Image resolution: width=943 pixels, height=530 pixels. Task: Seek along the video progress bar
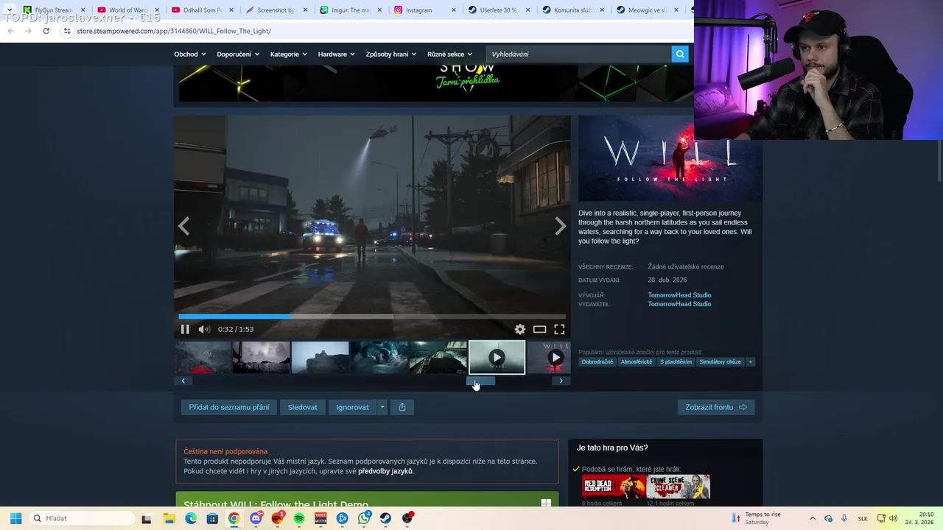point(372,317)
